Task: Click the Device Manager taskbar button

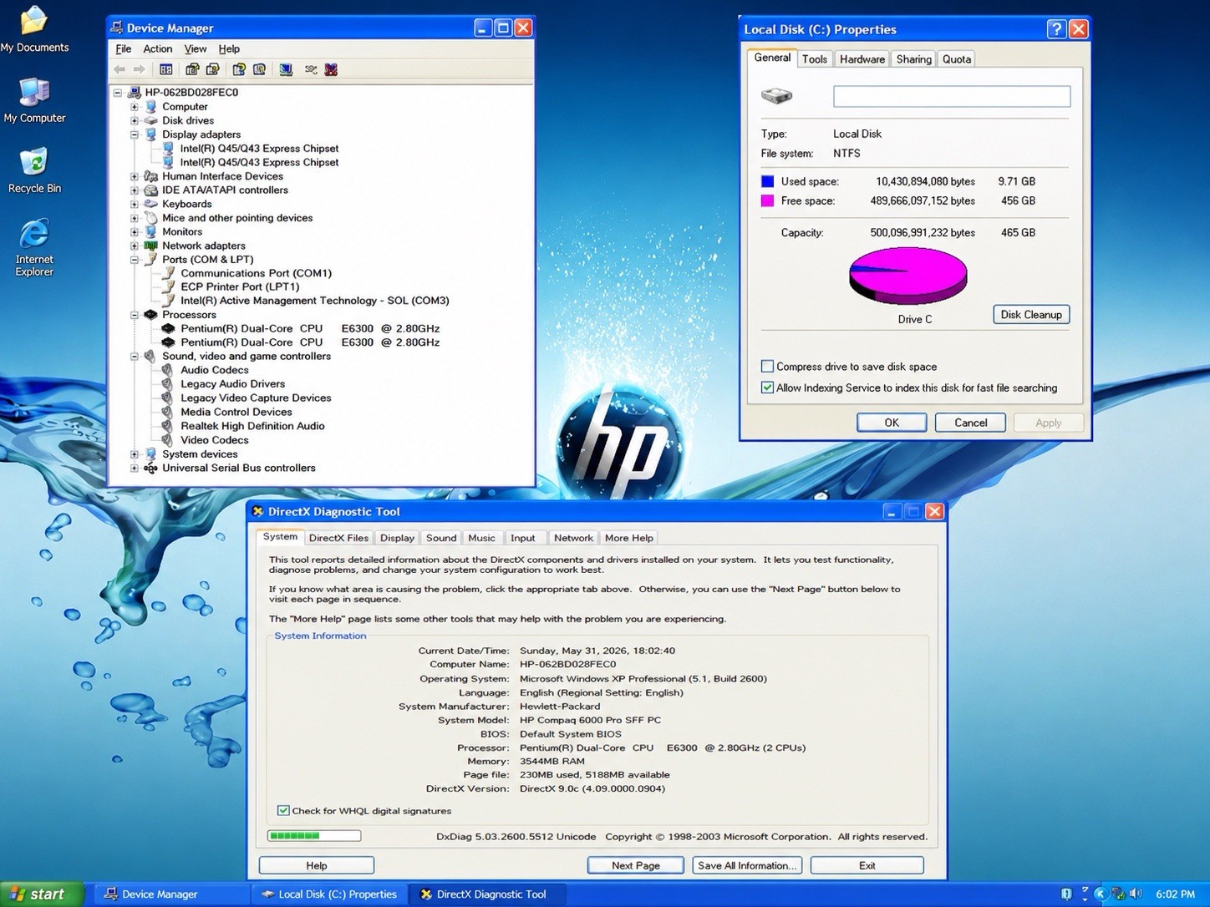Action: (x=170, y=894)
